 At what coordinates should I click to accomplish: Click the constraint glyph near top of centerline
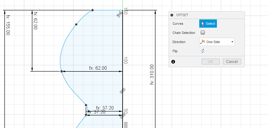[x=120, y=16]
